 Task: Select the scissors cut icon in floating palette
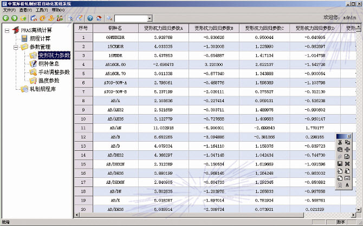(340, 142)
